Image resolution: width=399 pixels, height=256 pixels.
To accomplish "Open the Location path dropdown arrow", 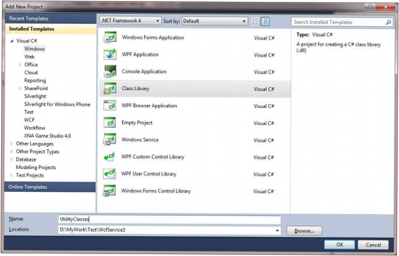I will pyautogui.click(x=277, y=231).
